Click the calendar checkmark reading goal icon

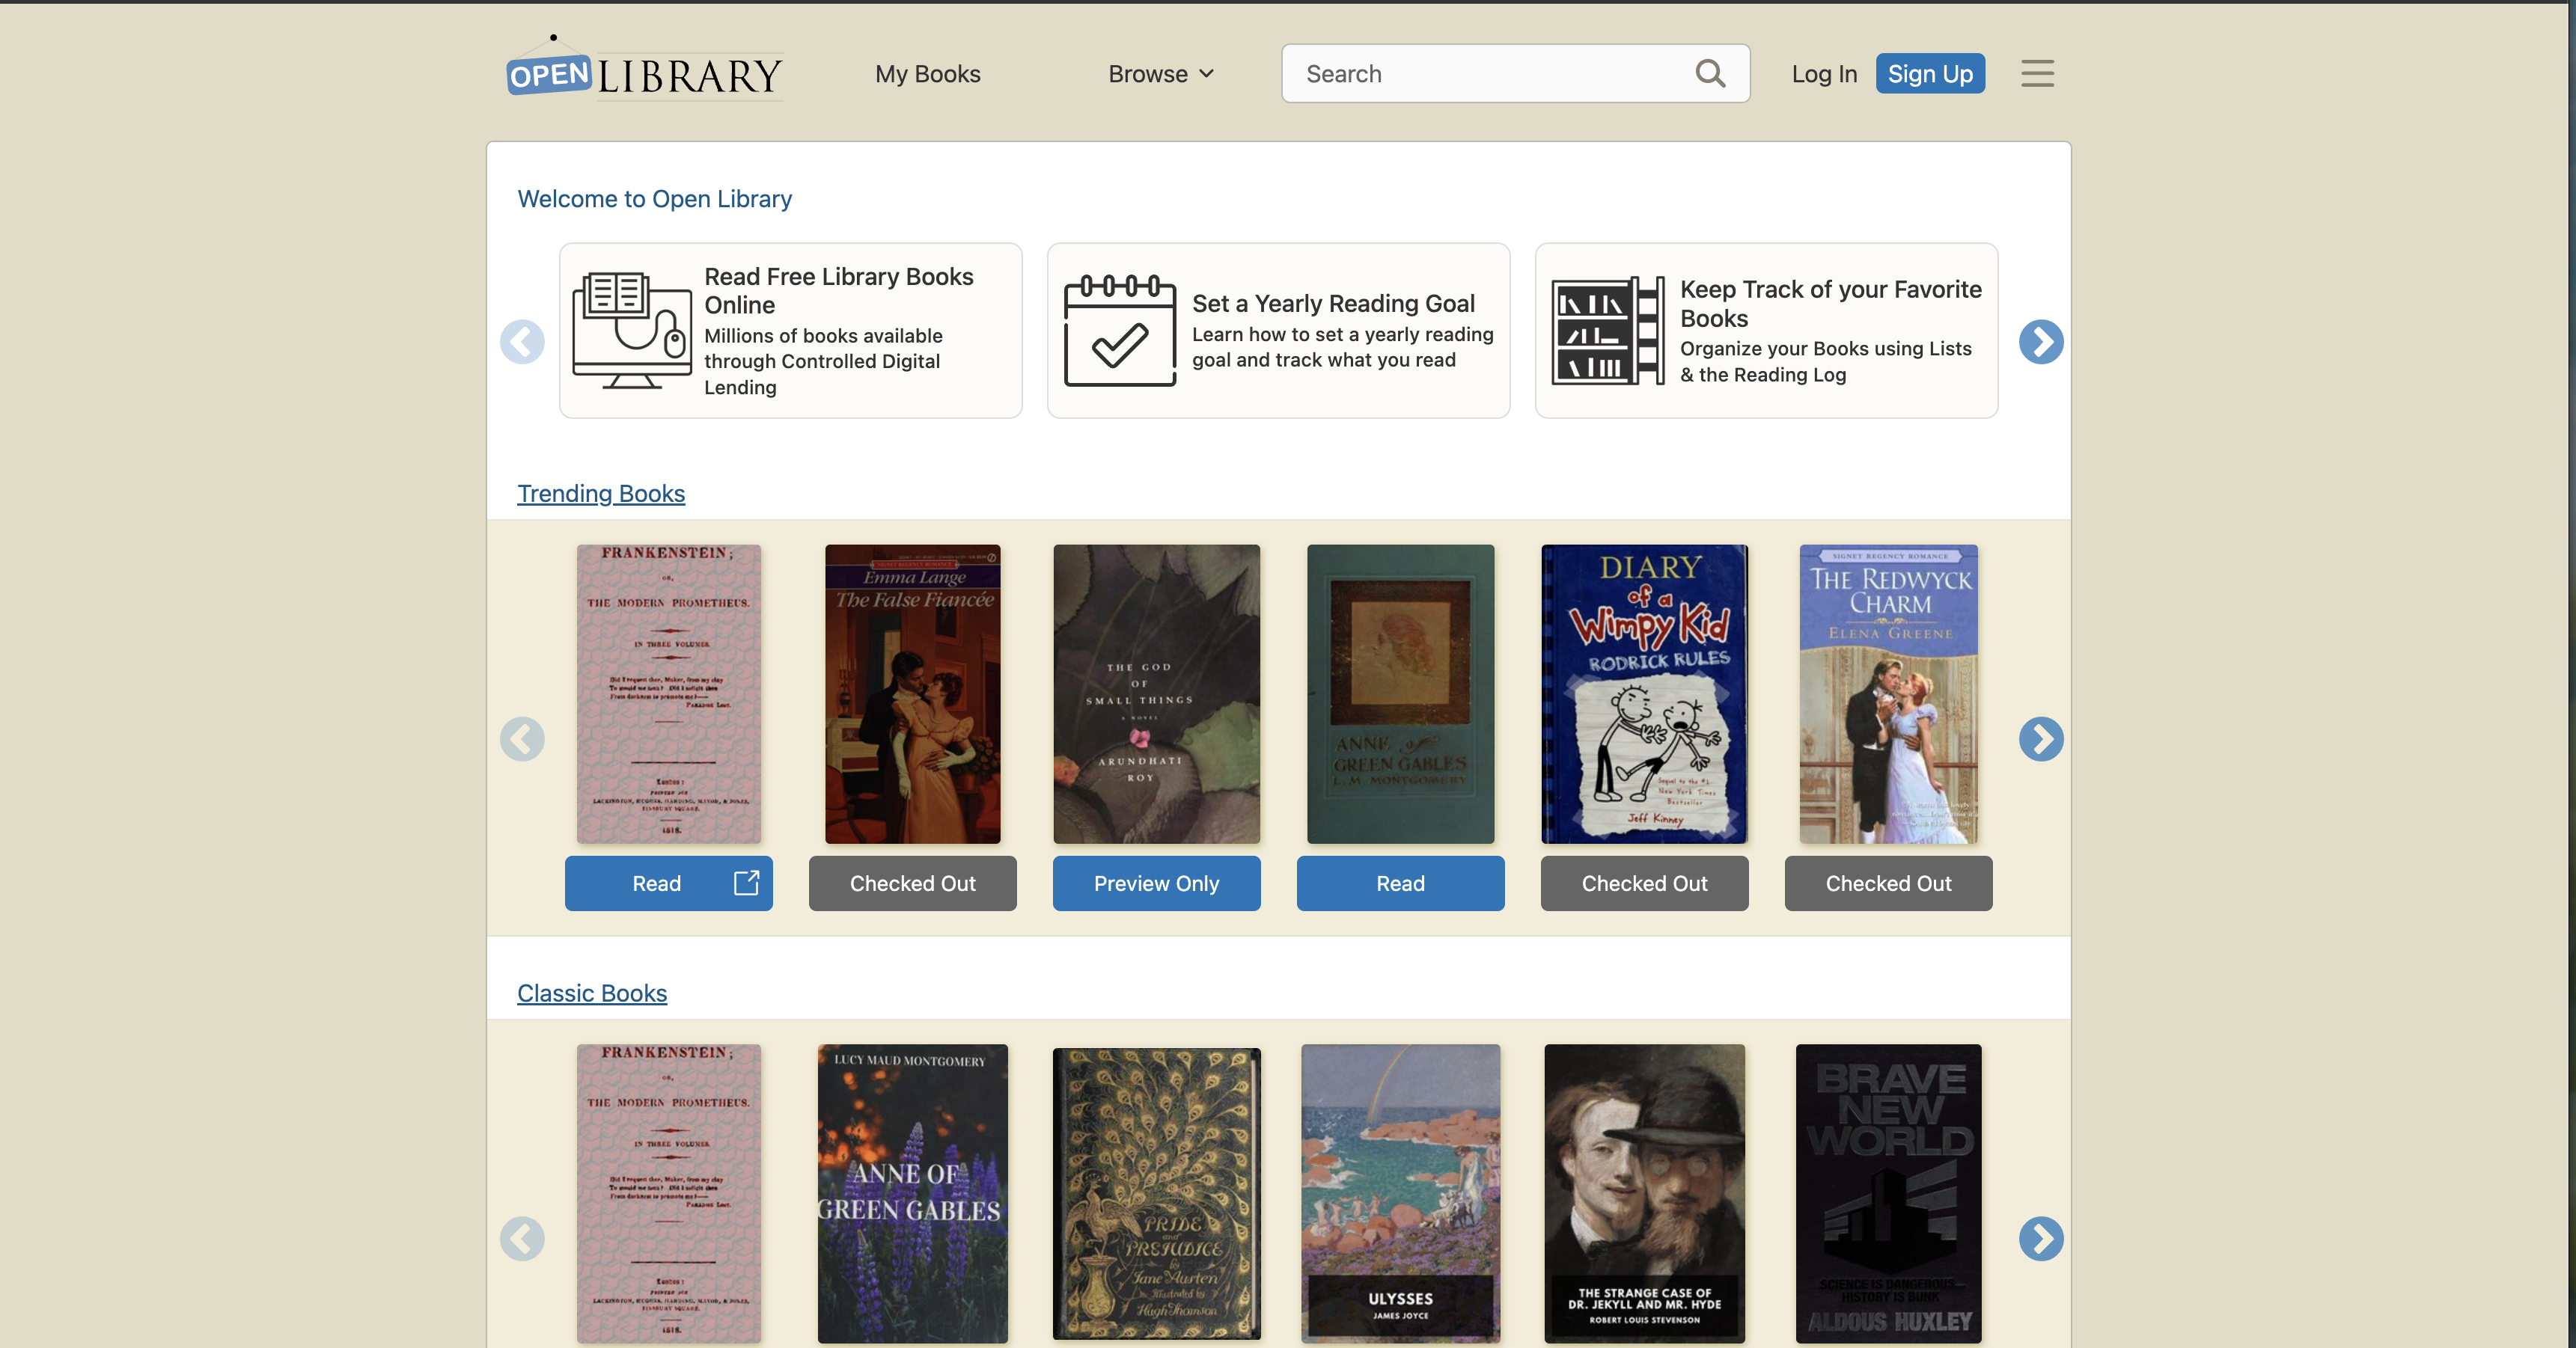pyautogui.click(x=1119, y=331)
